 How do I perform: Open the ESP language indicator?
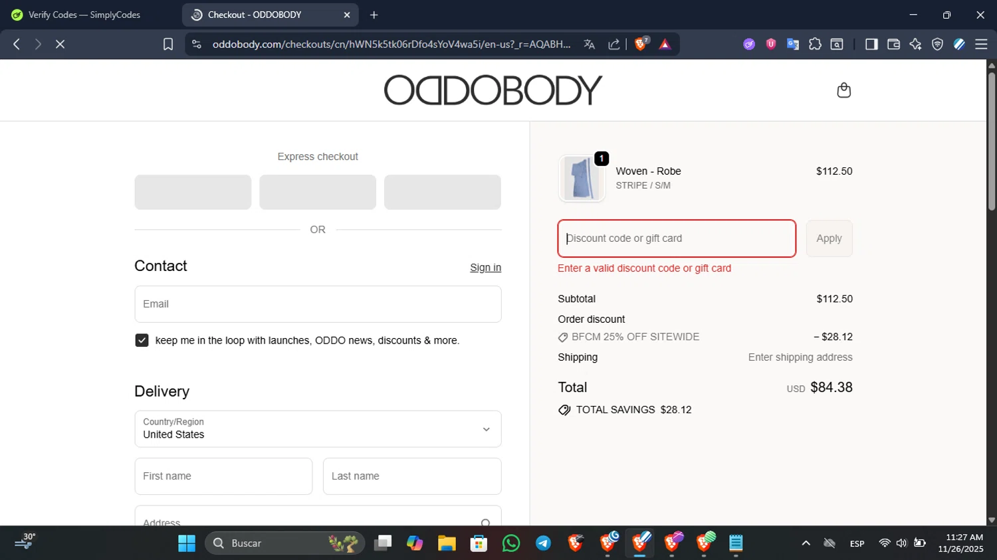[857, 543]
